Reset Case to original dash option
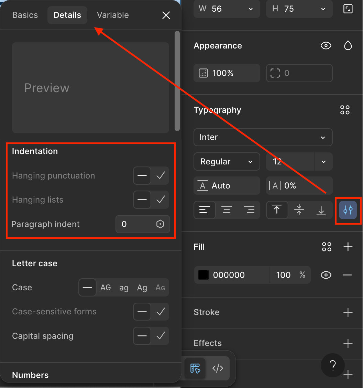This screenshot has width=363, height=388. point(87,288)
